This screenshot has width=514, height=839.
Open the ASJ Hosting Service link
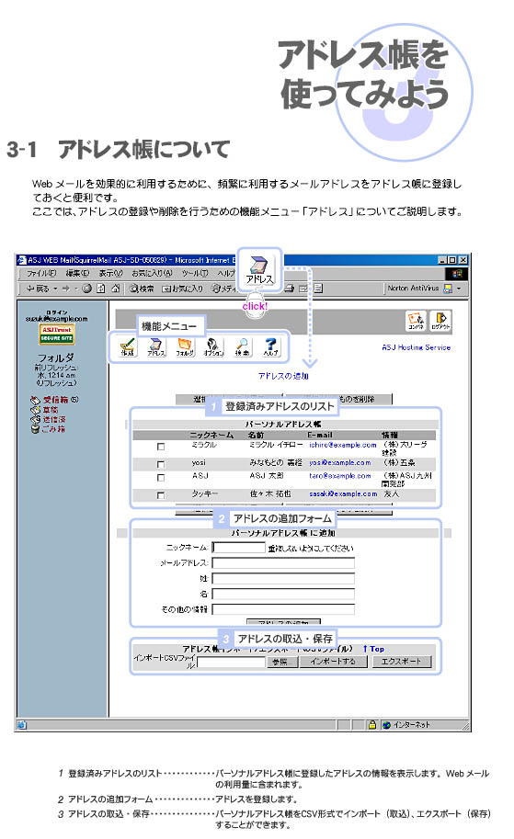pyautogui.click(x=416, y=347)
